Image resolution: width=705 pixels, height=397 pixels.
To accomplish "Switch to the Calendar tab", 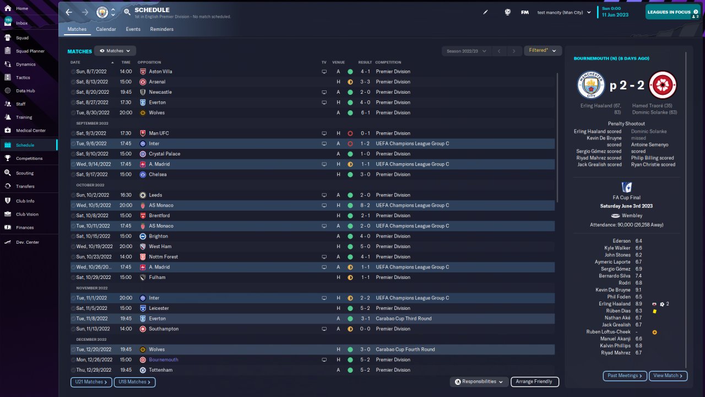I will (x=106, y=29).
